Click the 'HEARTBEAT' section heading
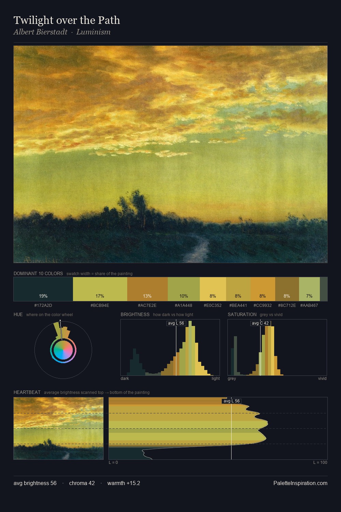341x512 pixels. coord(27,392)
